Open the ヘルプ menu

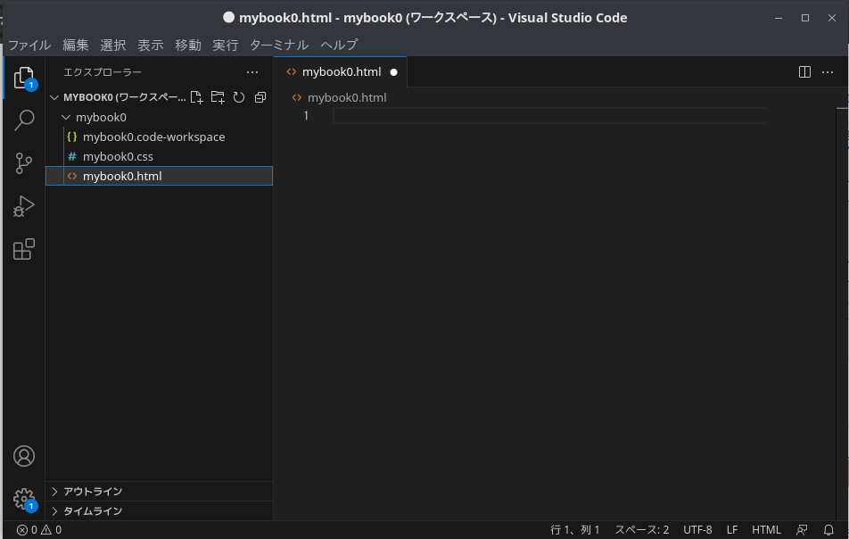pyautogui.click(x=340, y=45)
